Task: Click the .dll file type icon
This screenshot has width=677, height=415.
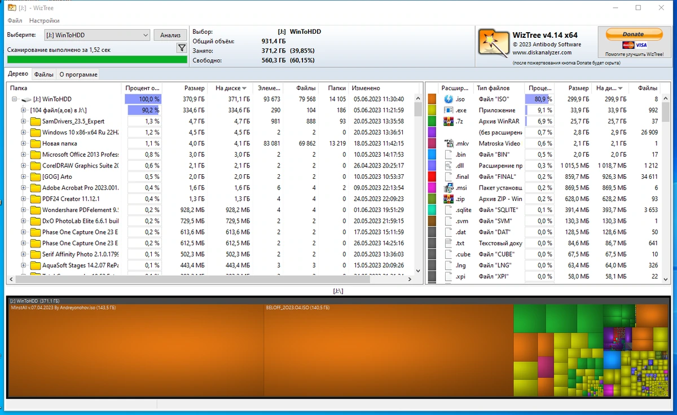Action: click(x=449, y=166)
